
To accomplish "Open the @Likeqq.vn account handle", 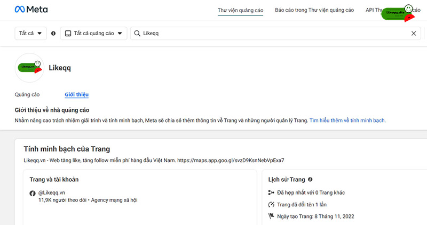I will click(x=51, y=192).
